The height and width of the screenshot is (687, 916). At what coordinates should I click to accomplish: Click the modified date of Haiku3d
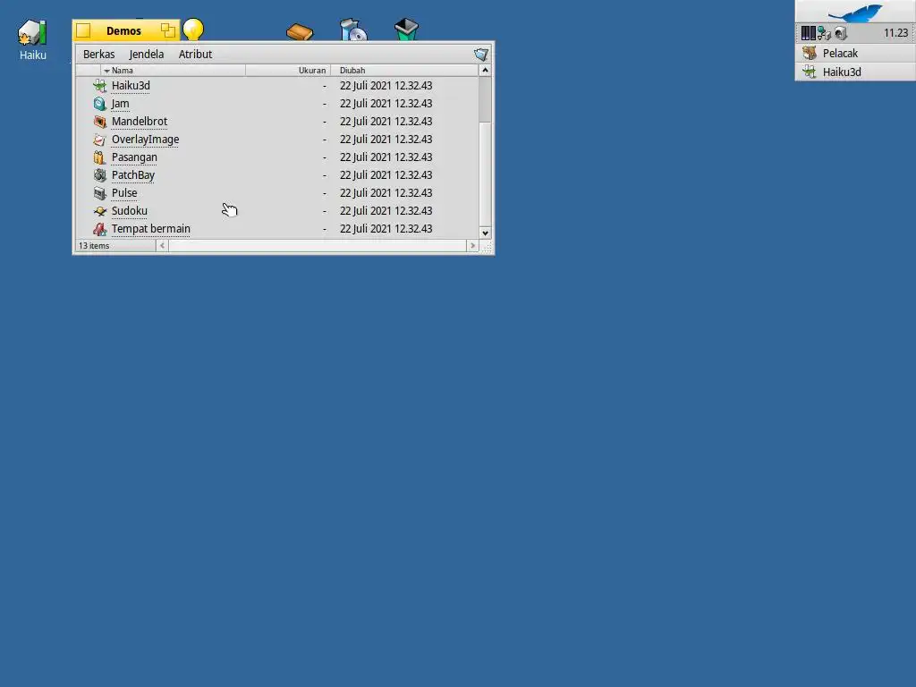386,86
